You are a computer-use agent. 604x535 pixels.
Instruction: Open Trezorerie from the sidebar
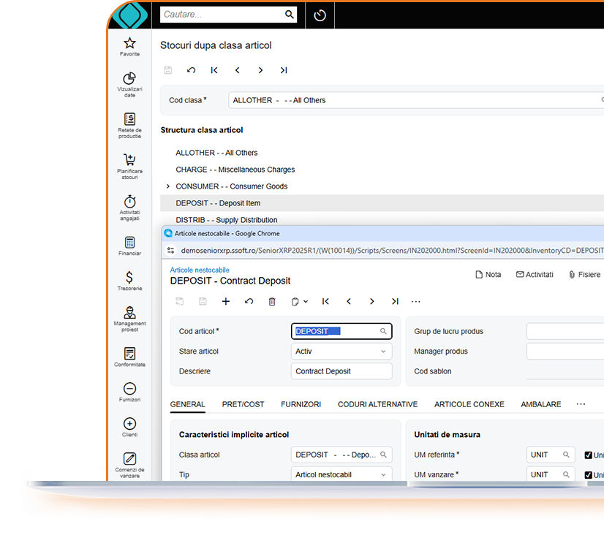129,281
